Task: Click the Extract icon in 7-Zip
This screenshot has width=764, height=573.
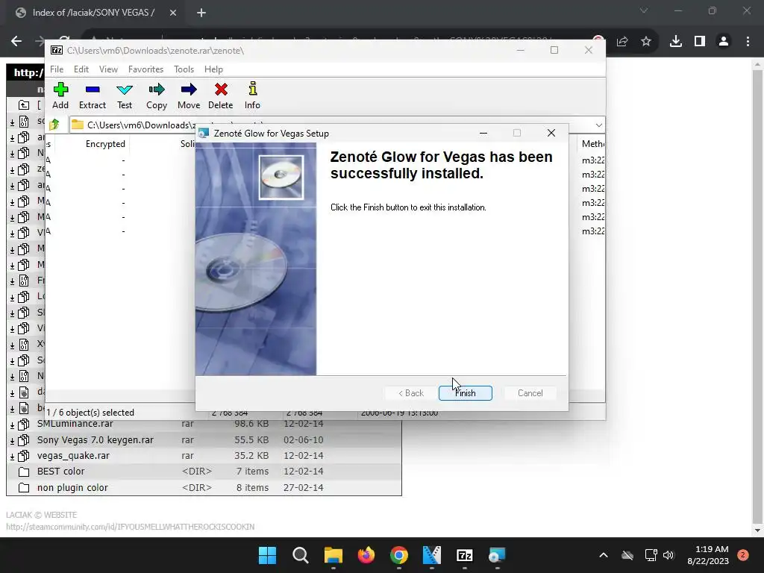Action: [x=93, y=96]
